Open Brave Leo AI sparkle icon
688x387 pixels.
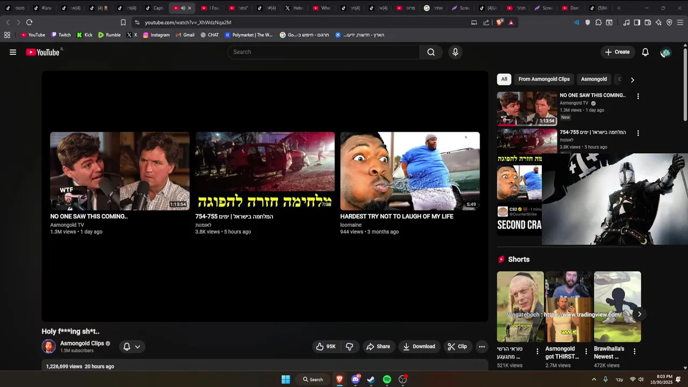(658, 23)
